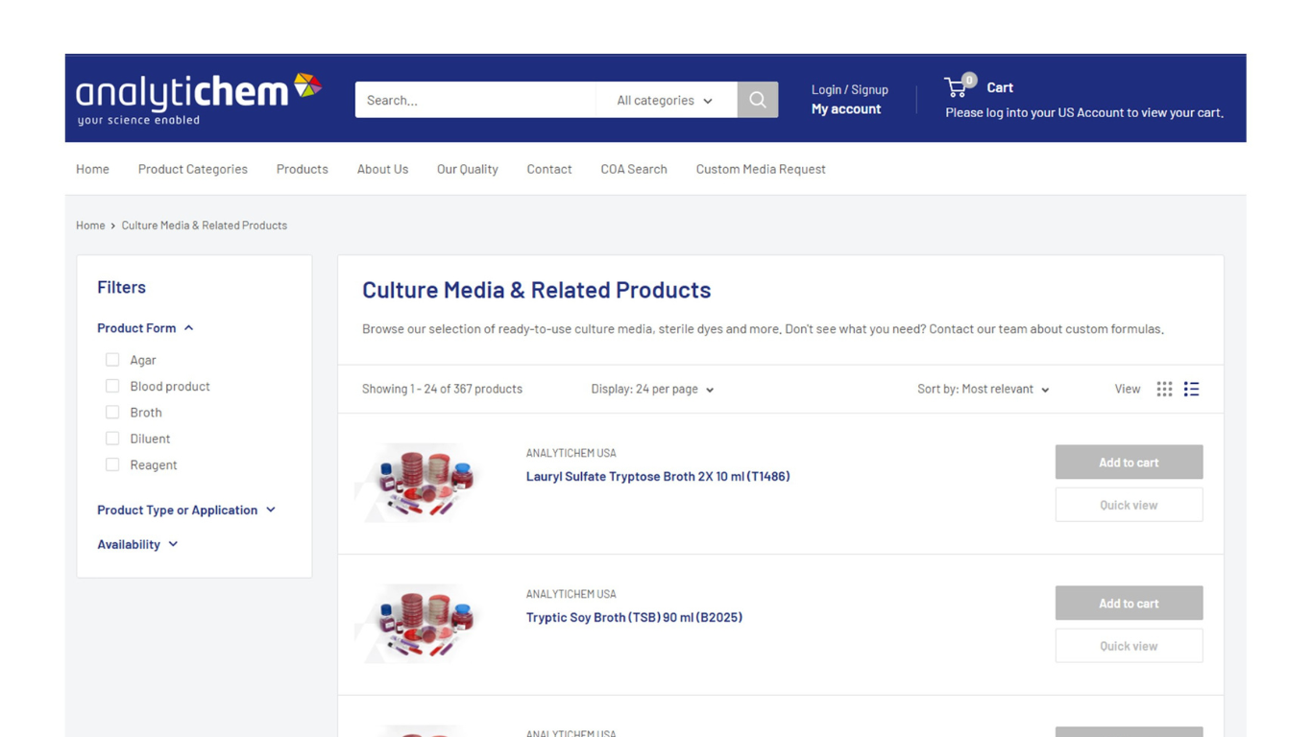Click 'ANALYTICHEM USA' above Lauryl Sulfate product
This screenshot has width=1312, height=737.
571,453
